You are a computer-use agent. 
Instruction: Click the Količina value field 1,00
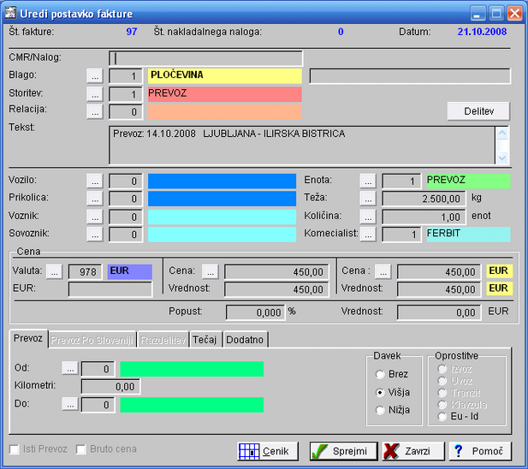[x=424, y=217]
